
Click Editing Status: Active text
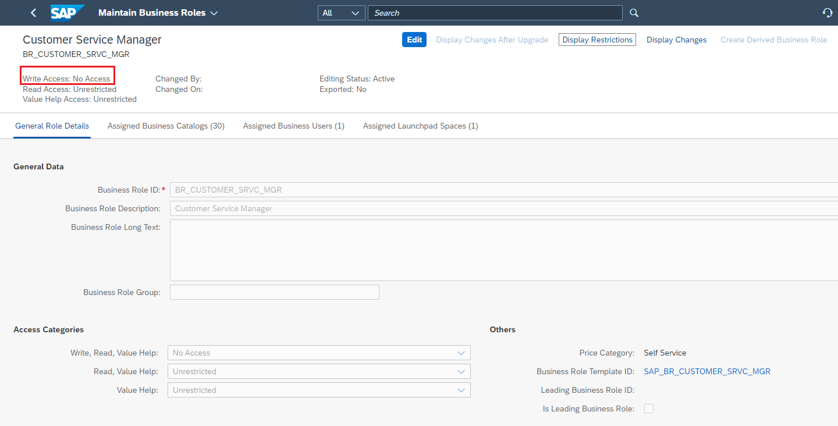[x=357, y=79]
